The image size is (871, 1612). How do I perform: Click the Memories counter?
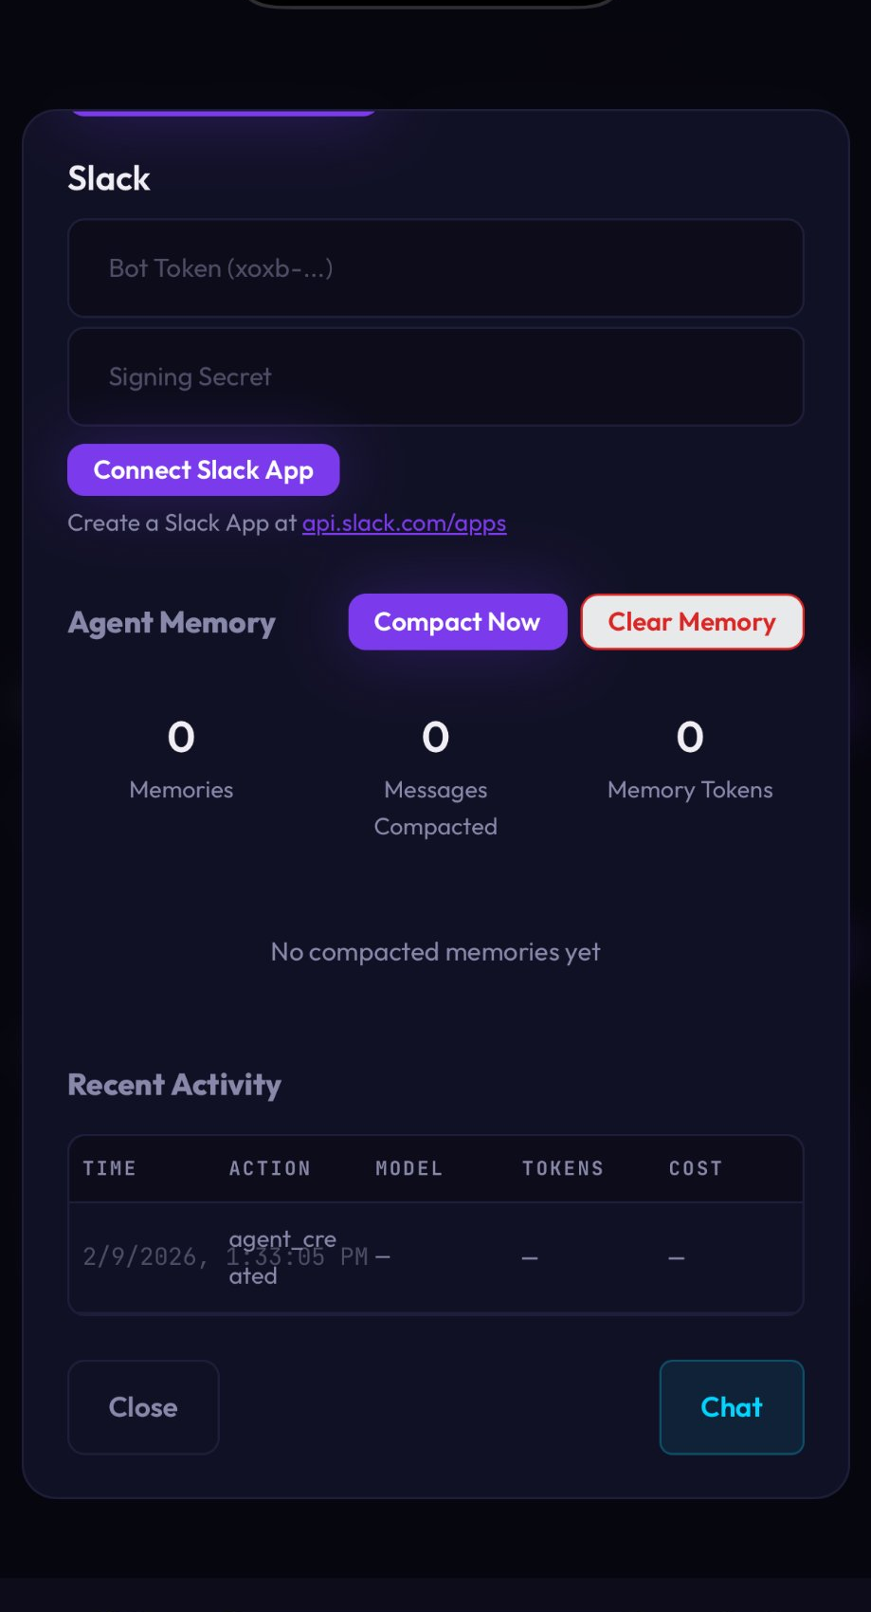click(x=180, y=759)
